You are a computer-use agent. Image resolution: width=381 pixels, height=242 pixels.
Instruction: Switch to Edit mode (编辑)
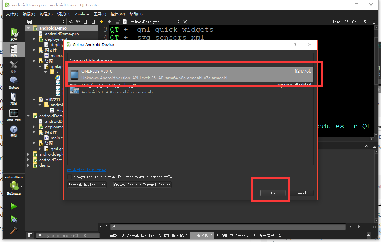coord(14,50)
